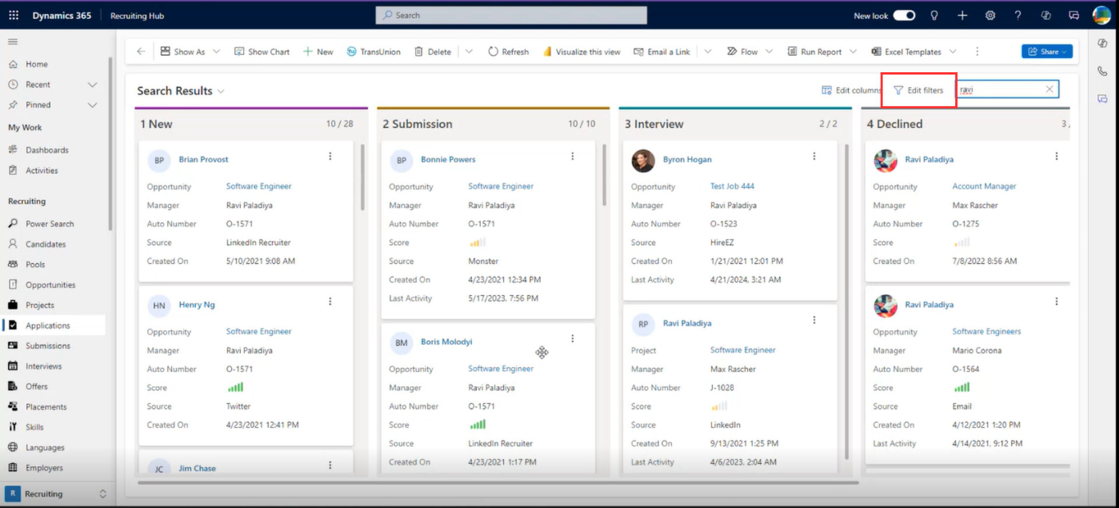Open Bonnie Powers card options menu
Screen dimensions: 1119x508
572,156
